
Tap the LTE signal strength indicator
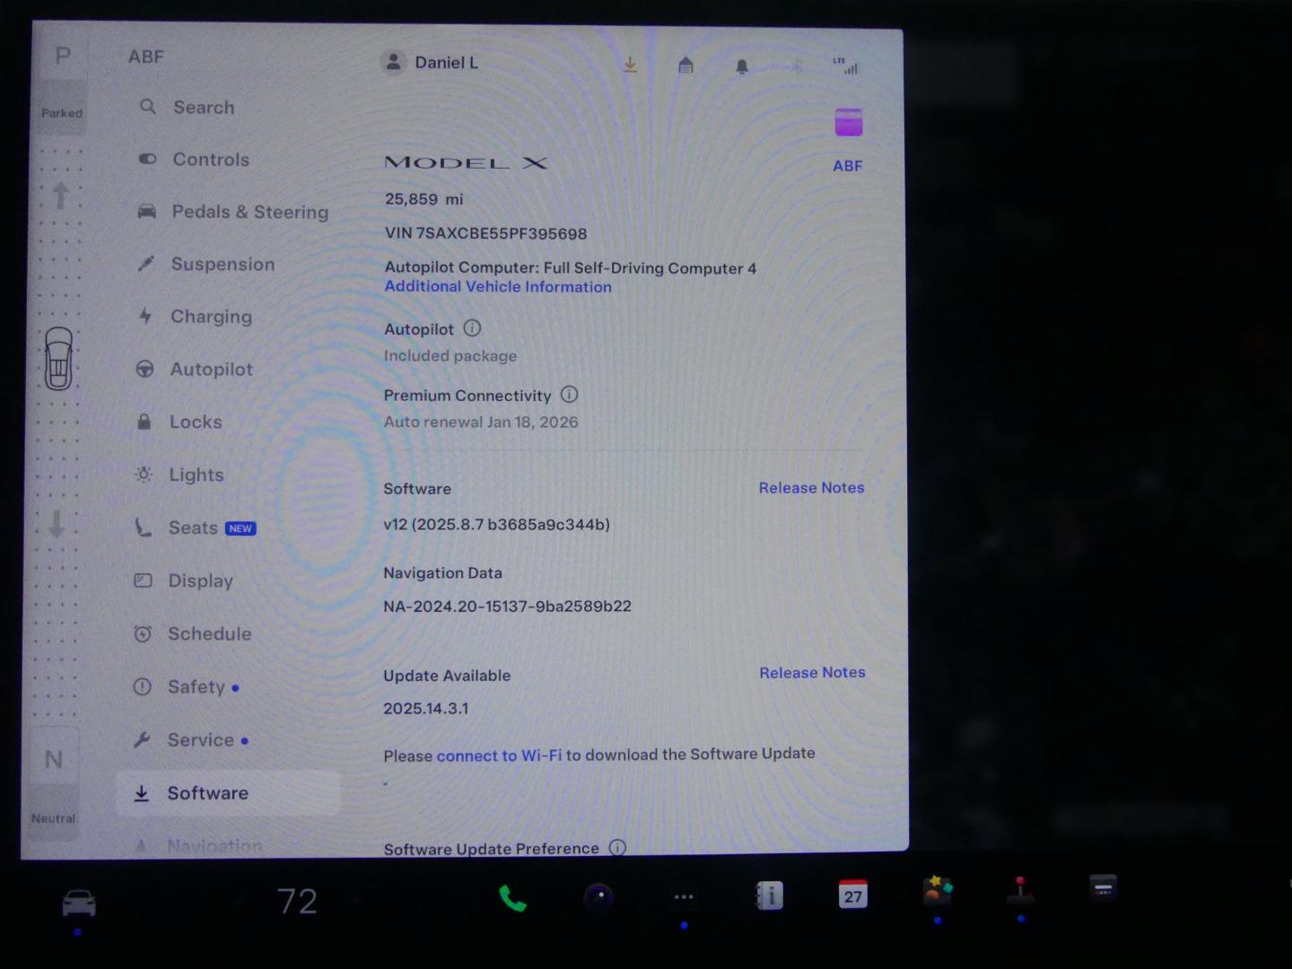pos(845,65)
